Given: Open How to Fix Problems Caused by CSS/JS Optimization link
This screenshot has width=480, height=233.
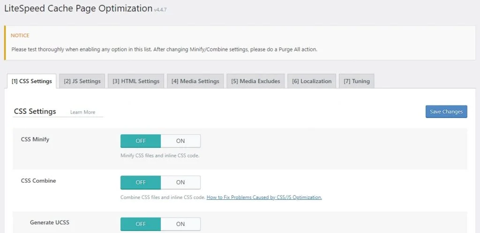Looking at the screenshot, I should [x=264, y=198].
